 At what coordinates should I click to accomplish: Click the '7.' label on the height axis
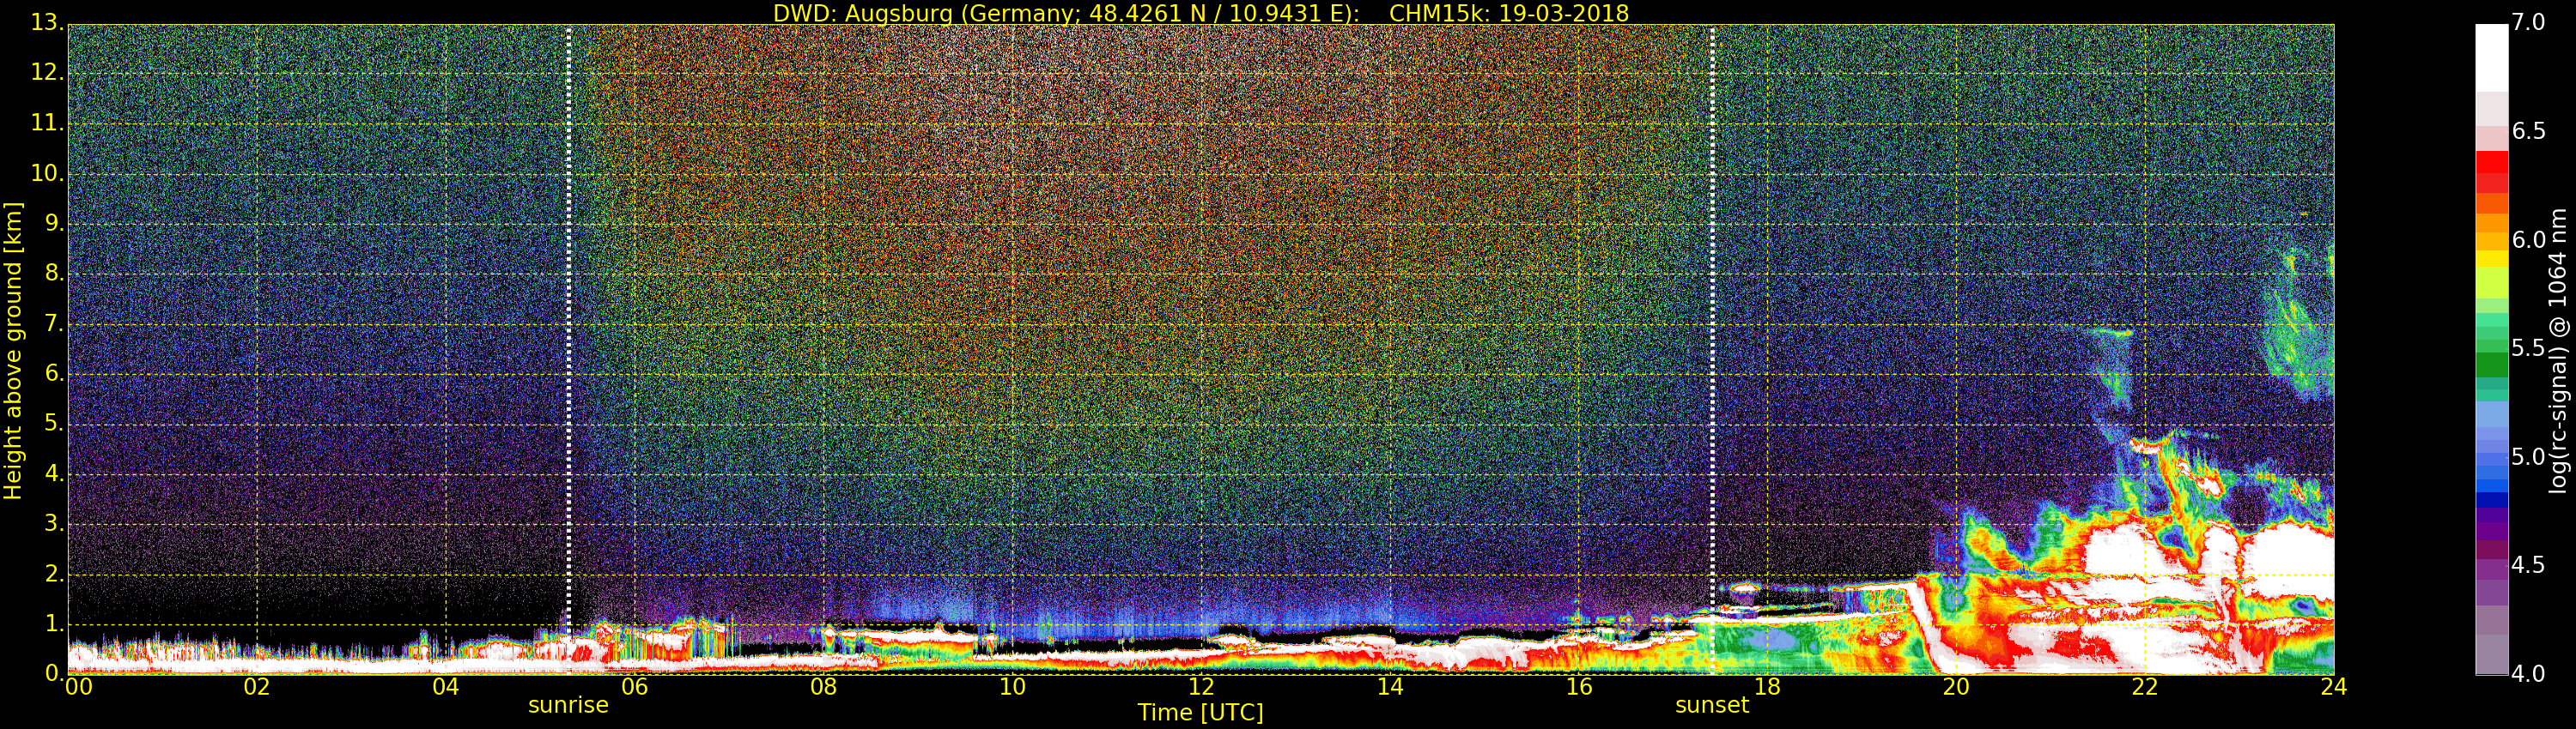54,323
